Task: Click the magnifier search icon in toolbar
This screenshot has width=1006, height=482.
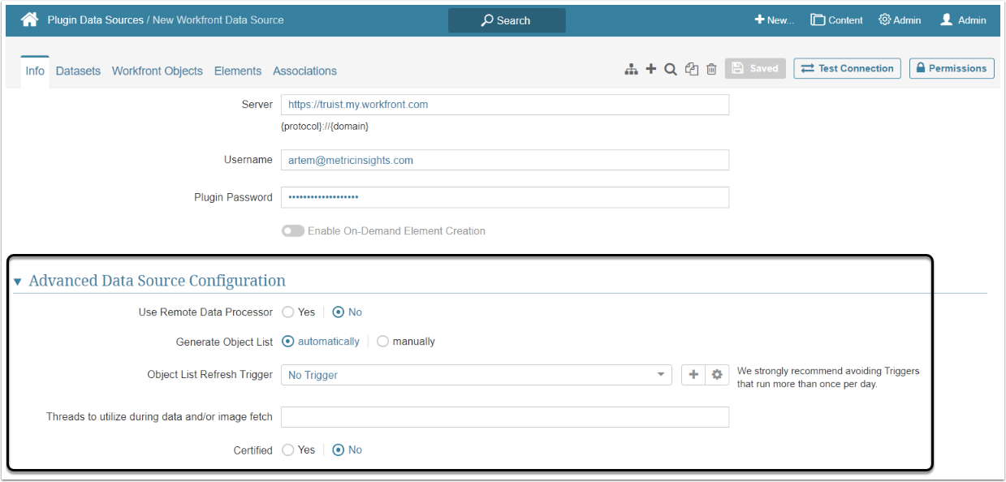Action: (671, 70)
